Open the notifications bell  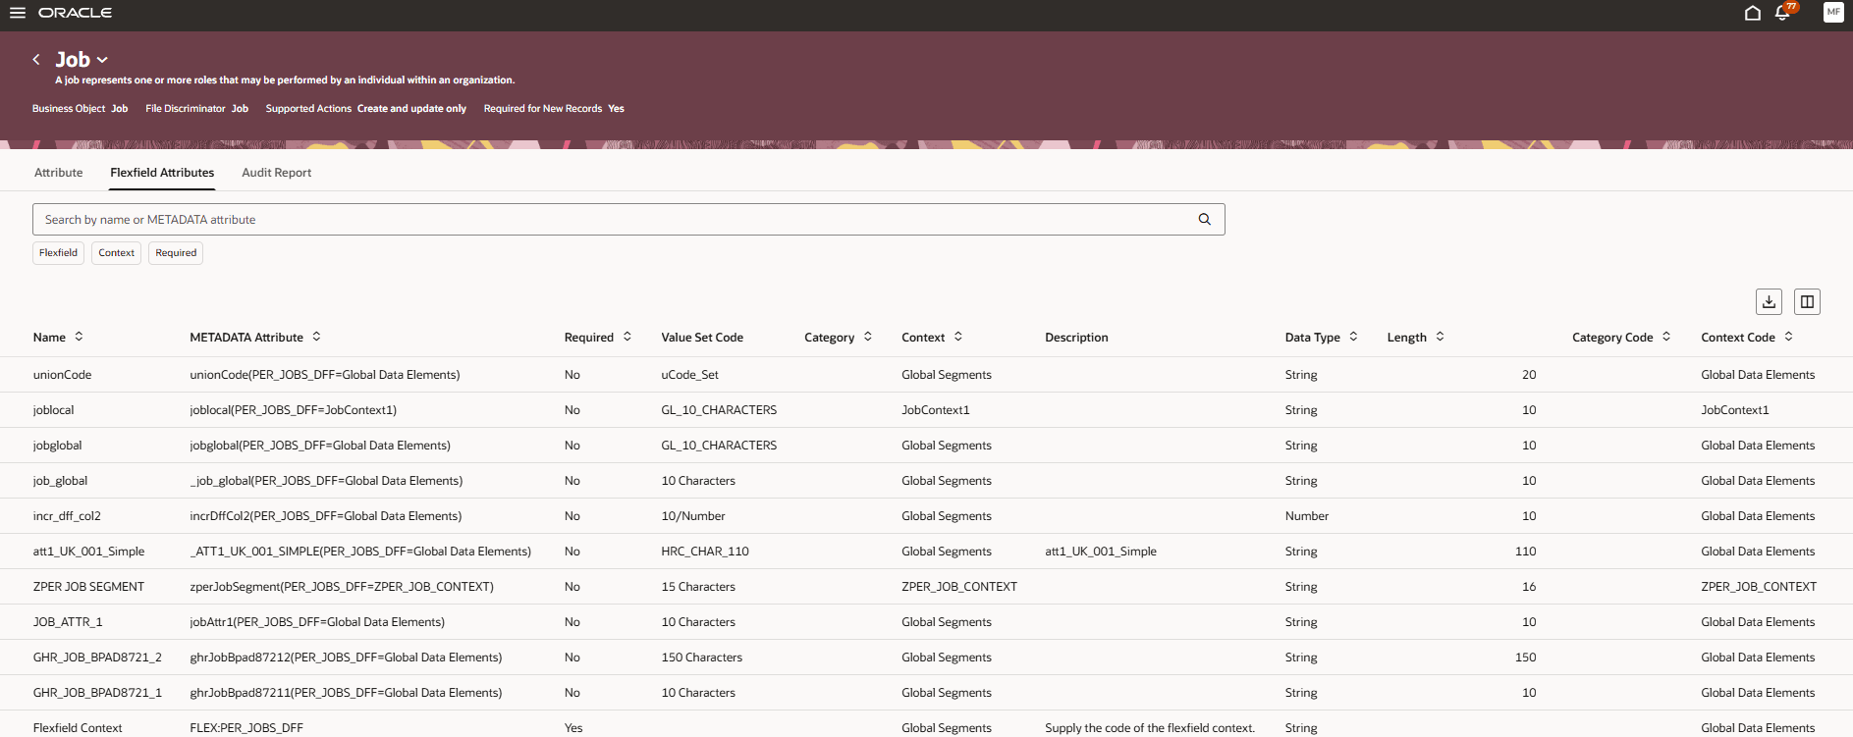(x=1783, y=13)
